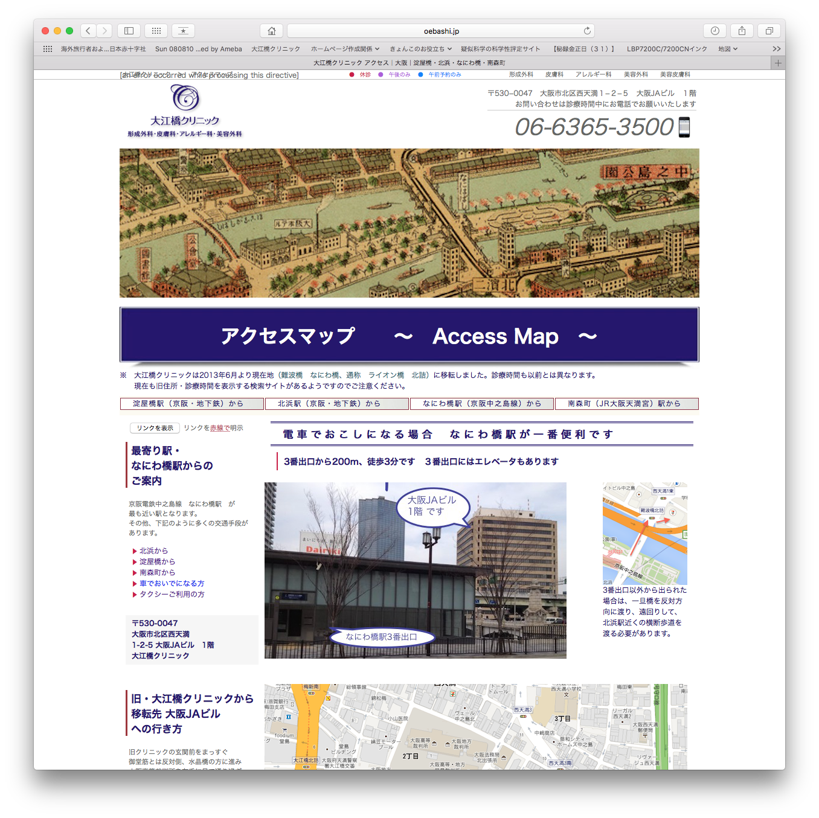Click the purple 午後のみ legend dot

[x=381, y=75]
